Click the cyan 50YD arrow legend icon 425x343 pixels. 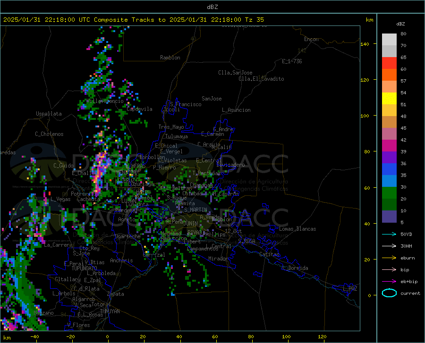389,234
